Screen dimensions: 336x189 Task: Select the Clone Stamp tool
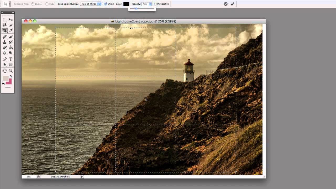tap(5, 42)
